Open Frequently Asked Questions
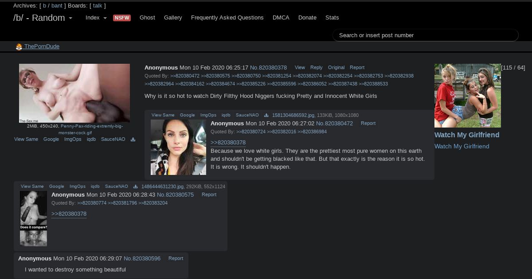 click(x=227, y=18)
